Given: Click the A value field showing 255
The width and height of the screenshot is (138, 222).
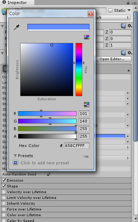Looking at the screenshot, I should [x=84, y=136].
